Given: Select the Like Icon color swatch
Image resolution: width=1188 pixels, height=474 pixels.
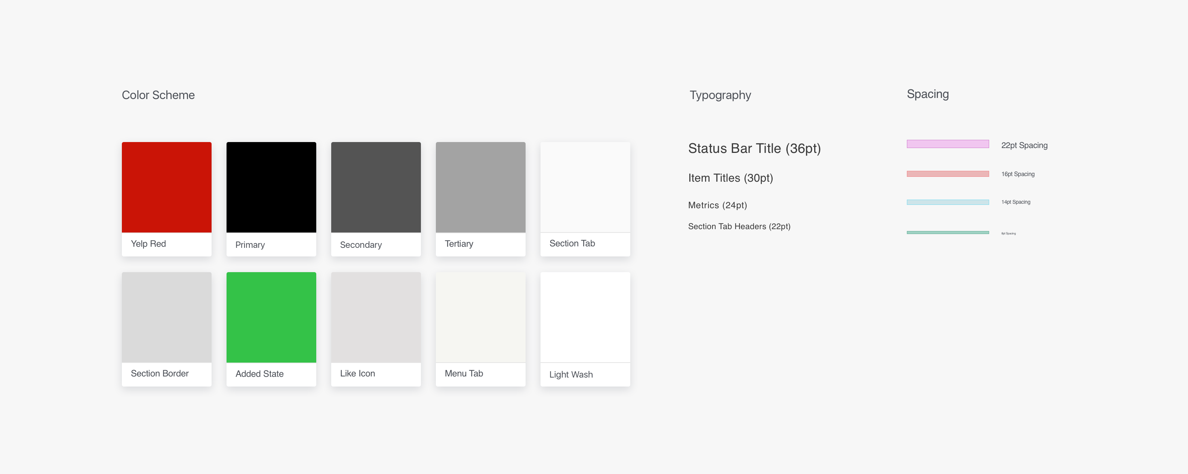Looking at the screenshot, I should click(376, 317).
